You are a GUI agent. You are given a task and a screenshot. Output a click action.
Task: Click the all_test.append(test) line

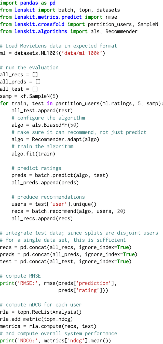(42, 111)
